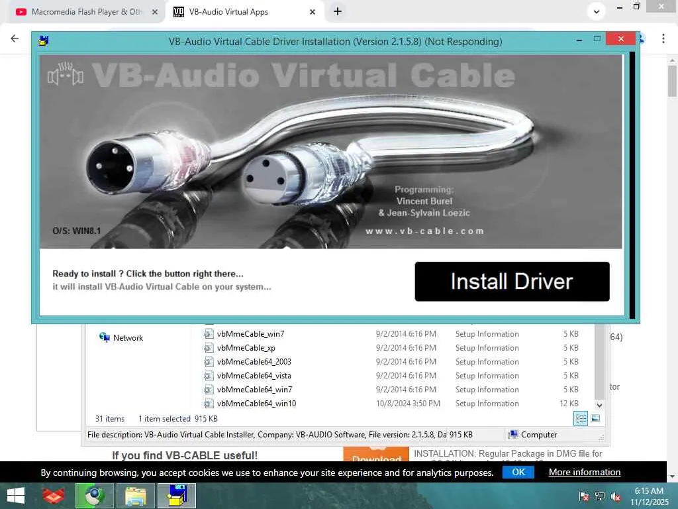Click the Action Center flag tray icon

[584, 496]
